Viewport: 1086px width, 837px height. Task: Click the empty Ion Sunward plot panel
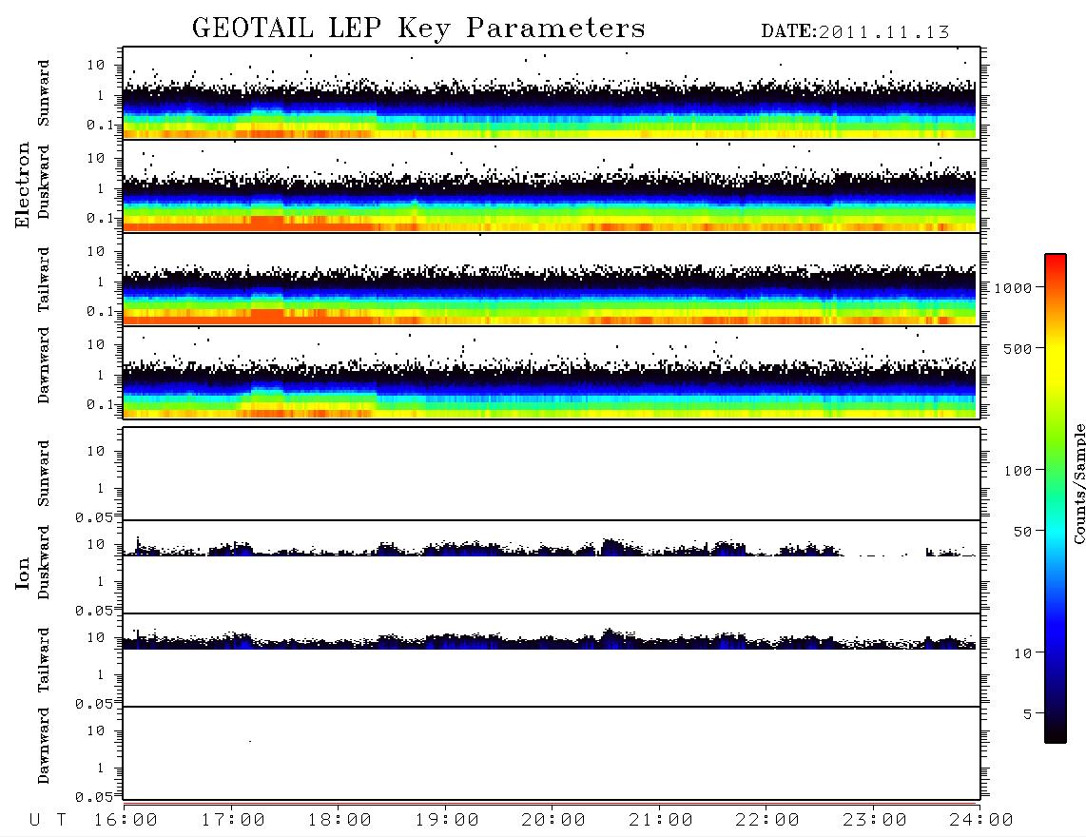552,474
